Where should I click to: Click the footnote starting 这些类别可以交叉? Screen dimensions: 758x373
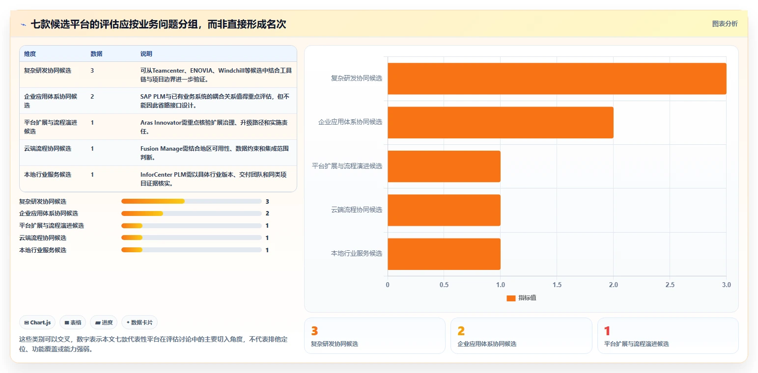[x=153, y=345]
